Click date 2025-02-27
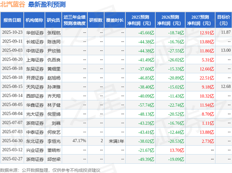Viewport: 232px width, 173px height. pos(12,159)
